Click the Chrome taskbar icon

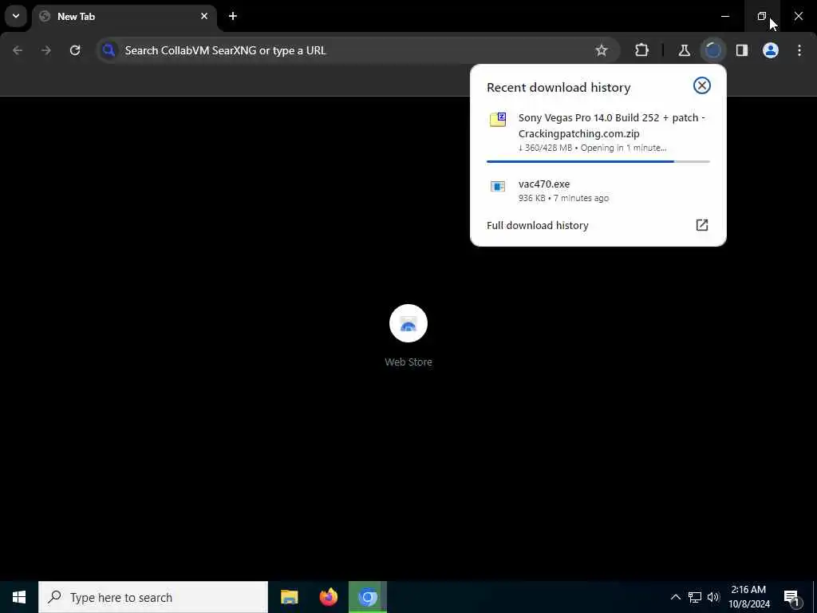(x=368, y=597)
